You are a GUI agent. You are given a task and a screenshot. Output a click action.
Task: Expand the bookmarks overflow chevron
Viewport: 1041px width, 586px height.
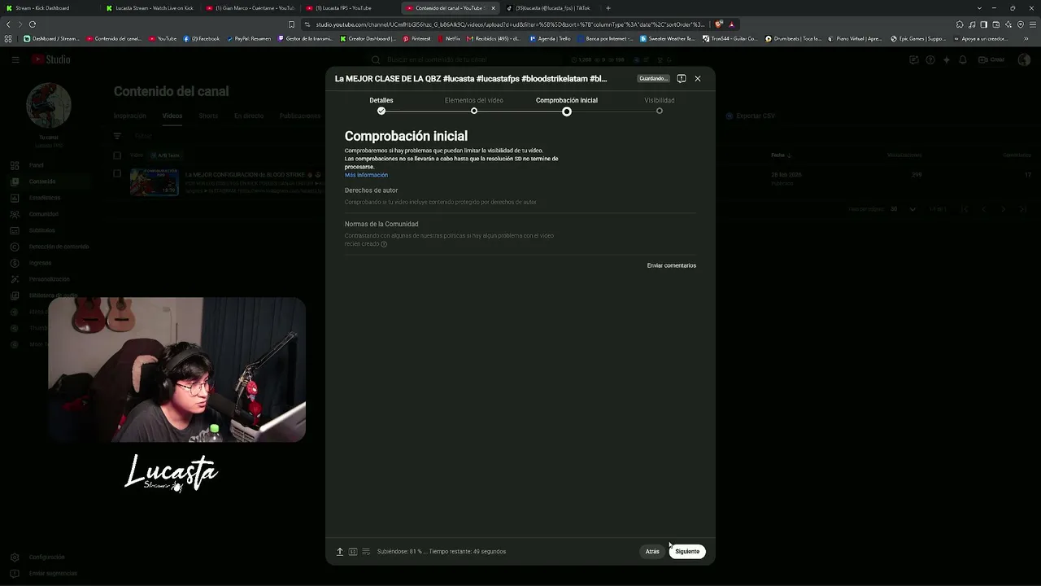click(1026, 38)
